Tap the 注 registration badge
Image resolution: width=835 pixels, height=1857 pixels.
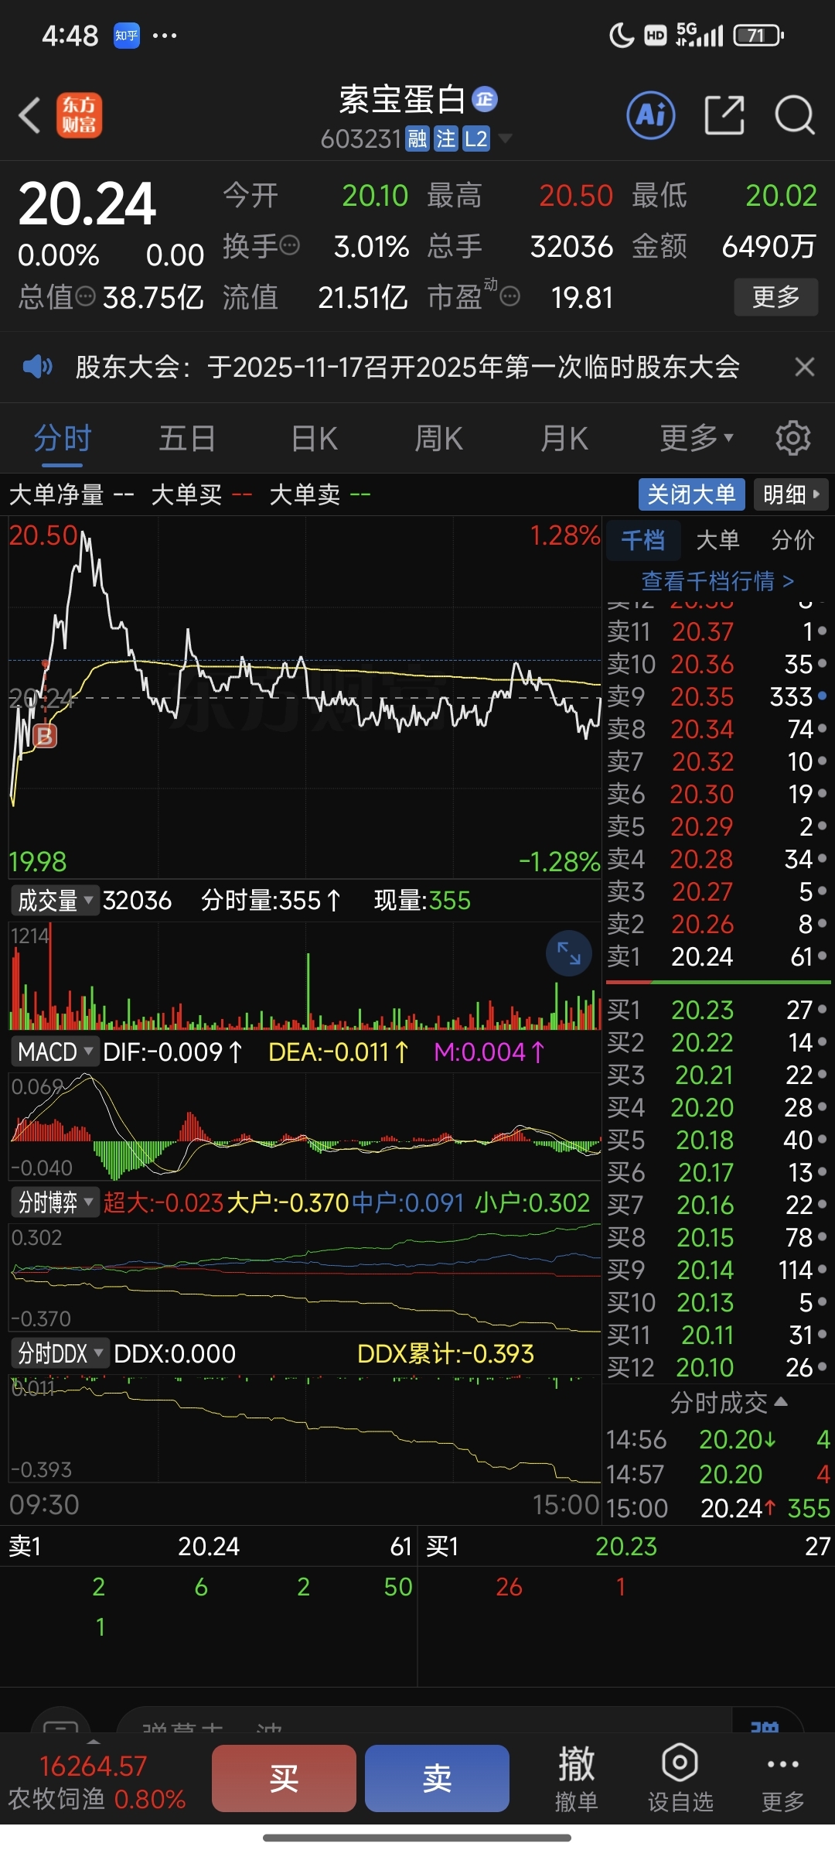pos(446,139)
